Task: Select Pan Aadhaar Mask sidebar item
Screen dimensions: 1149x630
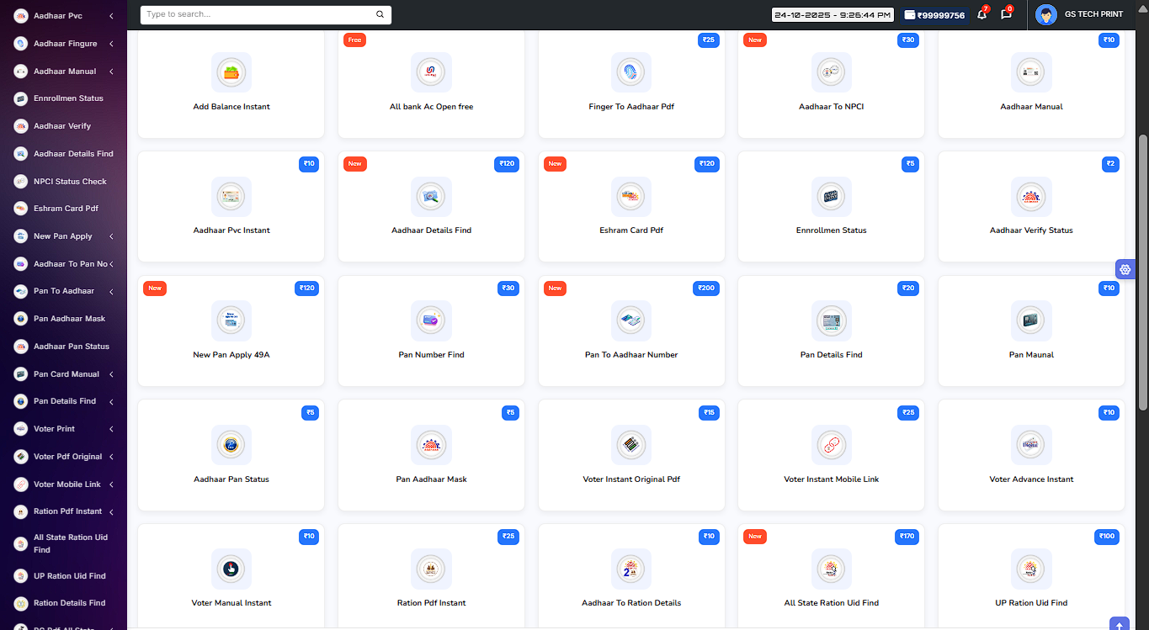Action: pos(69,319)
